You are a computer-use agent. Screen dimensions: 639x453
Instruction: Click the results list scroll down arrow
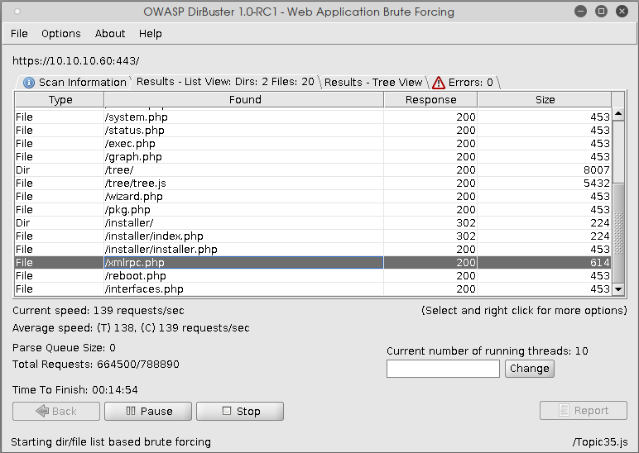click(x=618, y=289)
